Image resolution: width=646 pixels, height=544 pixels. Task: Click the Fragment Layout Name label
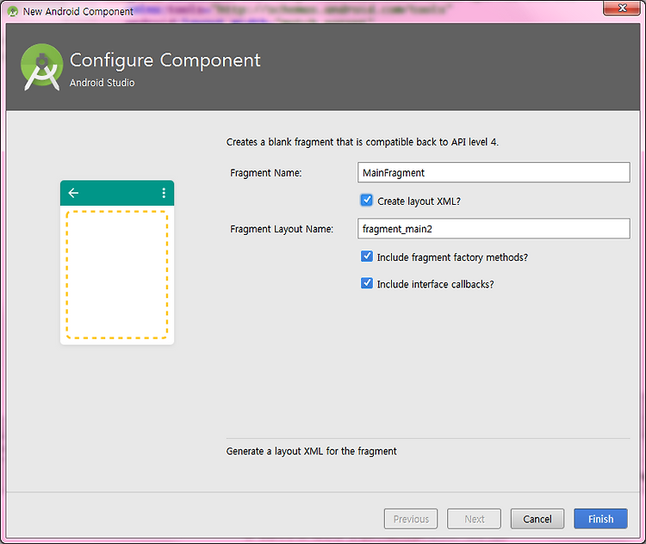[282, 229]
